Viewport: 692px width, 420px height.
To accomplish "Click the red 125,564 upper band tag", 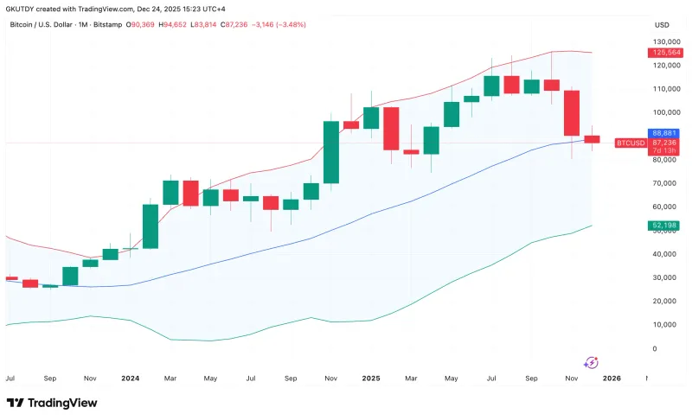I will (x=663, y=53).
